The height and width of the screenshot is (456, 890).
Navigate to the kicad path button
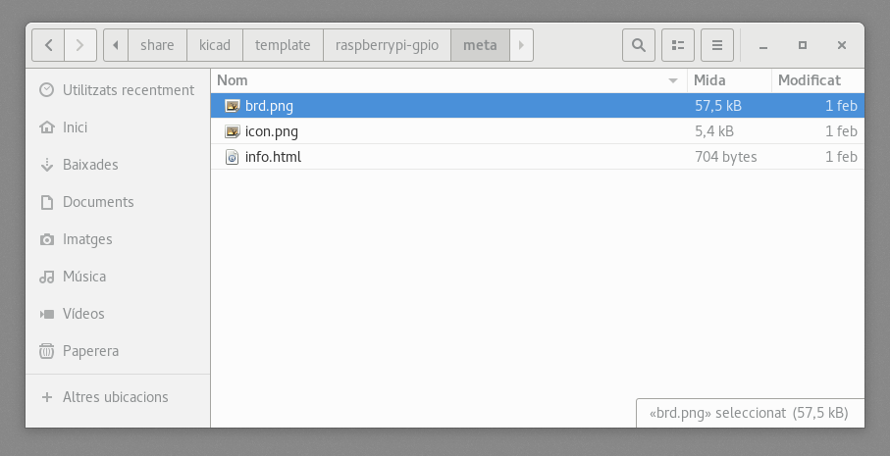215,45
